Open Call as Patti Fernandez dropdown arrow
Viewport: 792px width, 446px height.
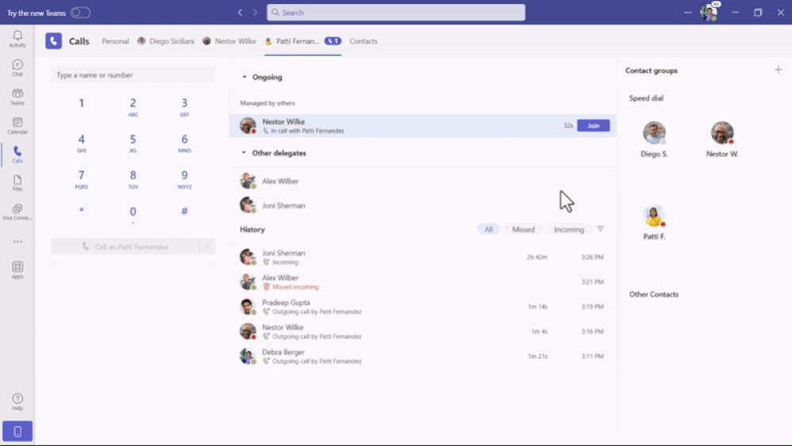[207, 247]
